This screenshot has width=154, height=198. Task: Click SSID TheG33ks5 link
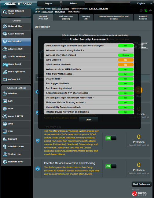[60, 12]
